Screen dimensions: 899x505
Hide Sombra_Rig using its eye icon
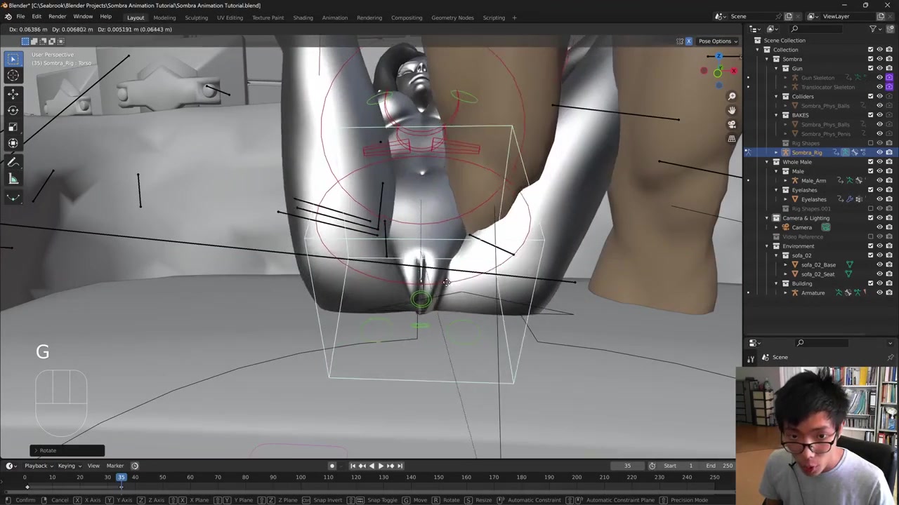pyautogui.click(x=879, y=152)
